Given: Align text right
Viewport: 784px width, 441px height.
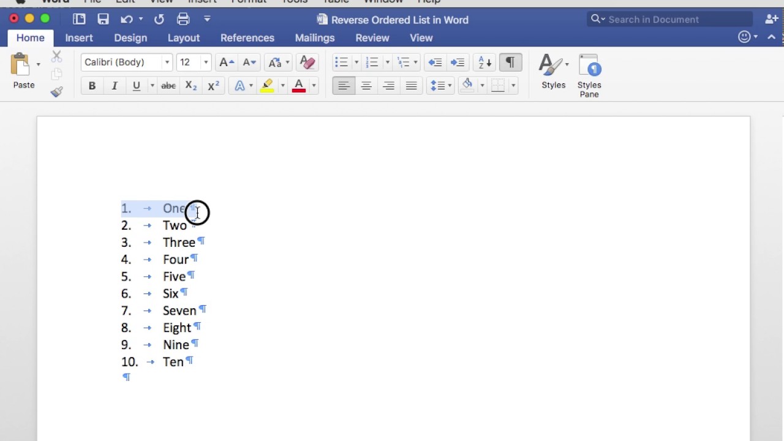Looking at the screenshot, I should click(388, 86).
